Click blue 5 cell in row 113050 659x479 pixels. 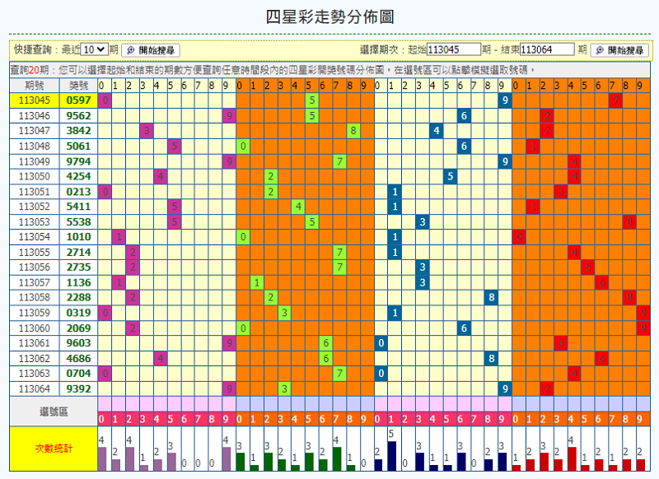click(x=450, y=176)
